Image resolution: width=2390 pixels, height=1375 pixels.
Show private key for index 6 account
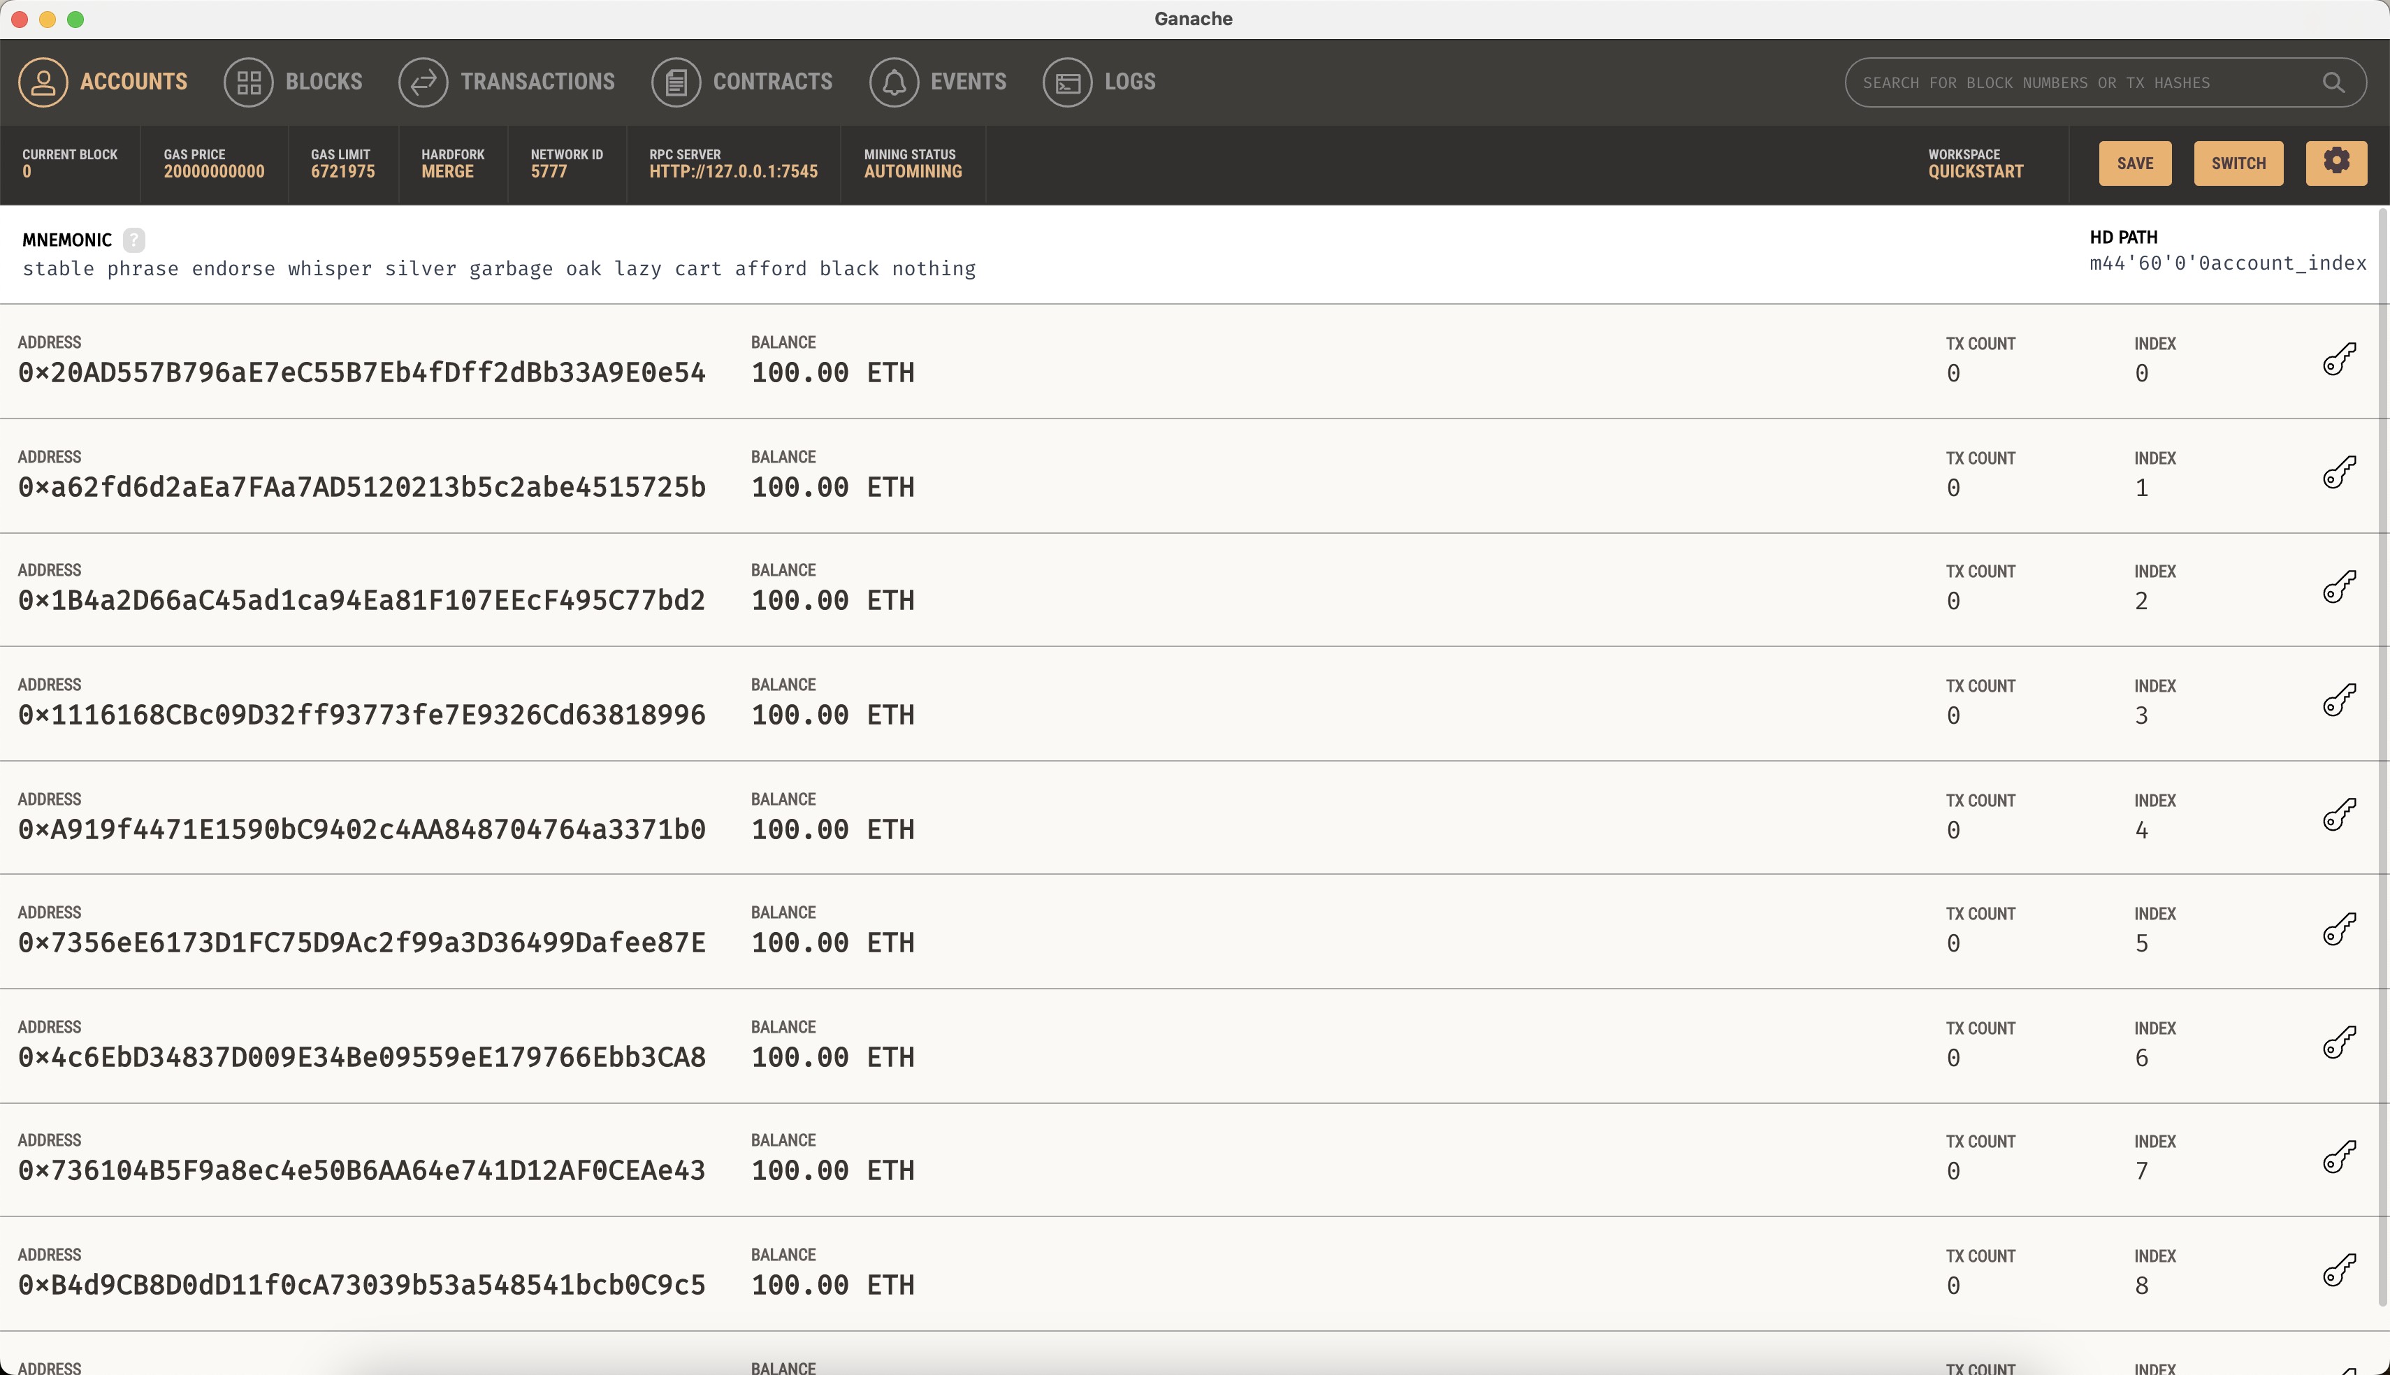(2339, 1042)
